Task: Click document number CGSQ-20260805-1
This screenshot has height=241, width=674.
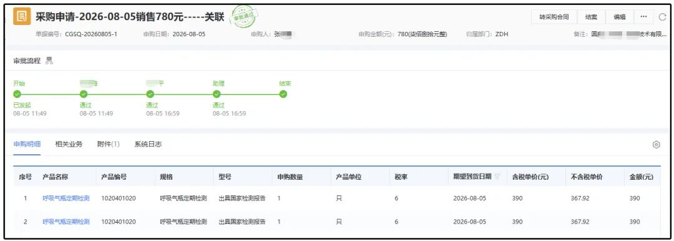Action: click(x=91, y=34)
